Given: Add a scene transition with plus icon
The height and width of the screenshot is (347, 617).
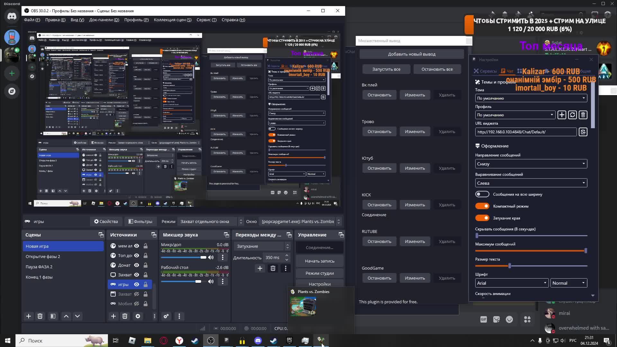Looking at the screenshot, I should 260,268.
